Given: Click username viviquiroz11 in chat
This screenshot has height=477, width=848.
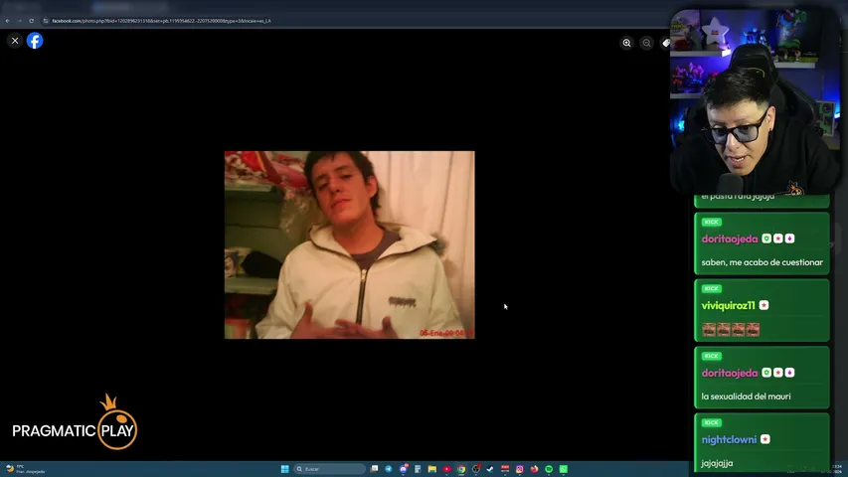Looking at the screenshot, I should tap(728, 305).
